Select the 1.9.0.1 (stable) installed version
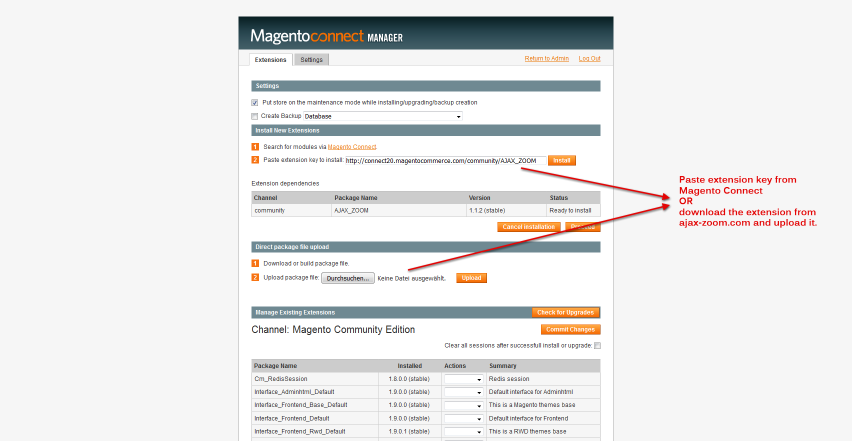Viewport: 852px width, 441px height. tap(409, 431)
